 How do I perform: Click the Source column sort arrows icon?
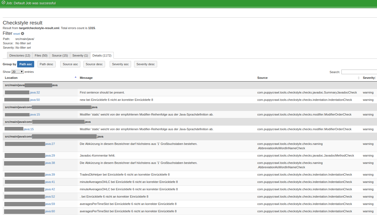[x=359, y=78]
